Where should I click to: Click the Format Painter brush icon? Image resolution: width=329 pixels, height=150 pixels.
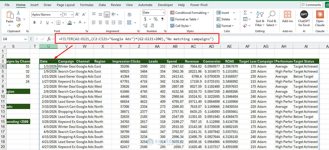pos(18,25)
